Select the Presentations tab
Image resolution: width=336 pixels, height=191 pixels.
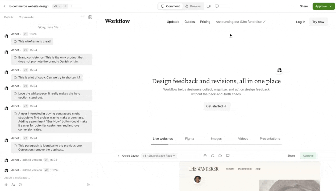270,138
